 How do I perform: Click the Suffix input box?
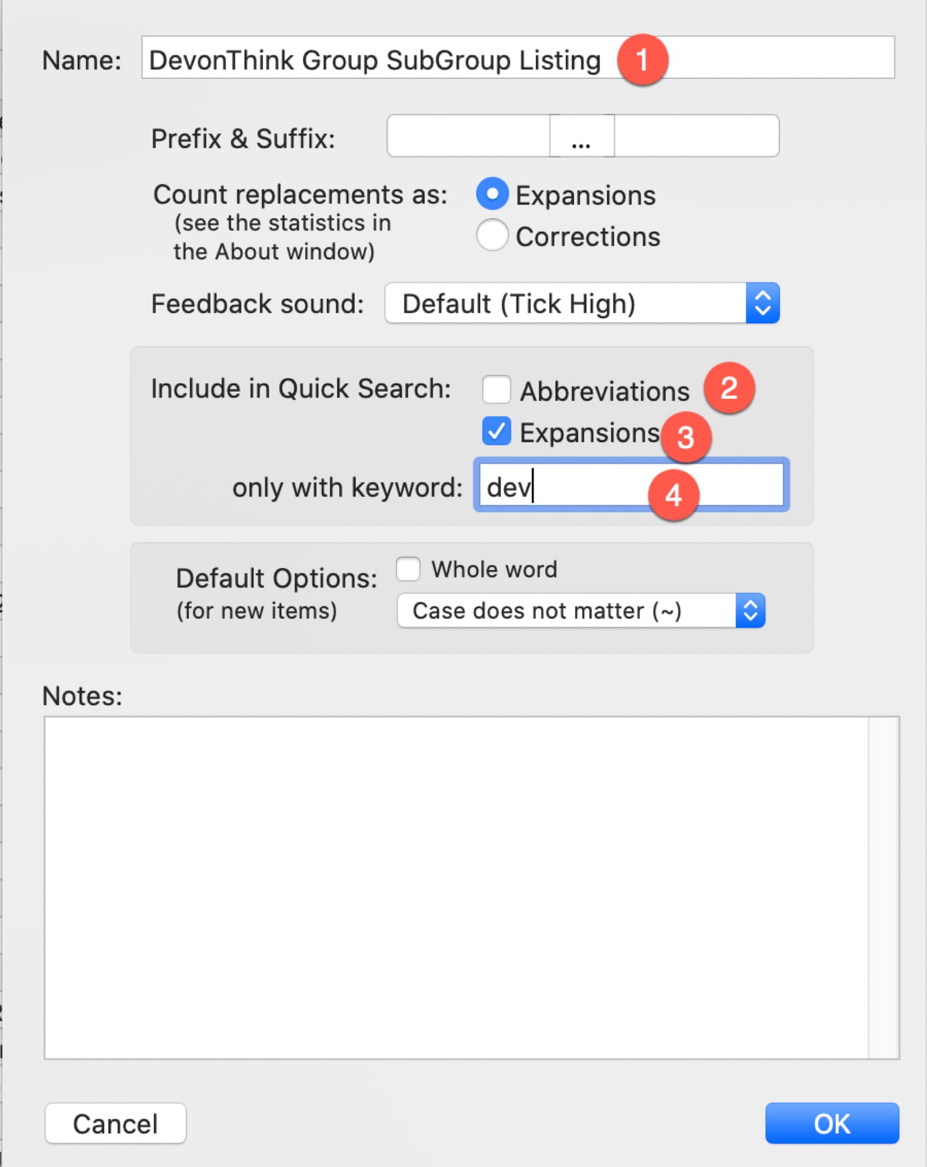[696, 136]
